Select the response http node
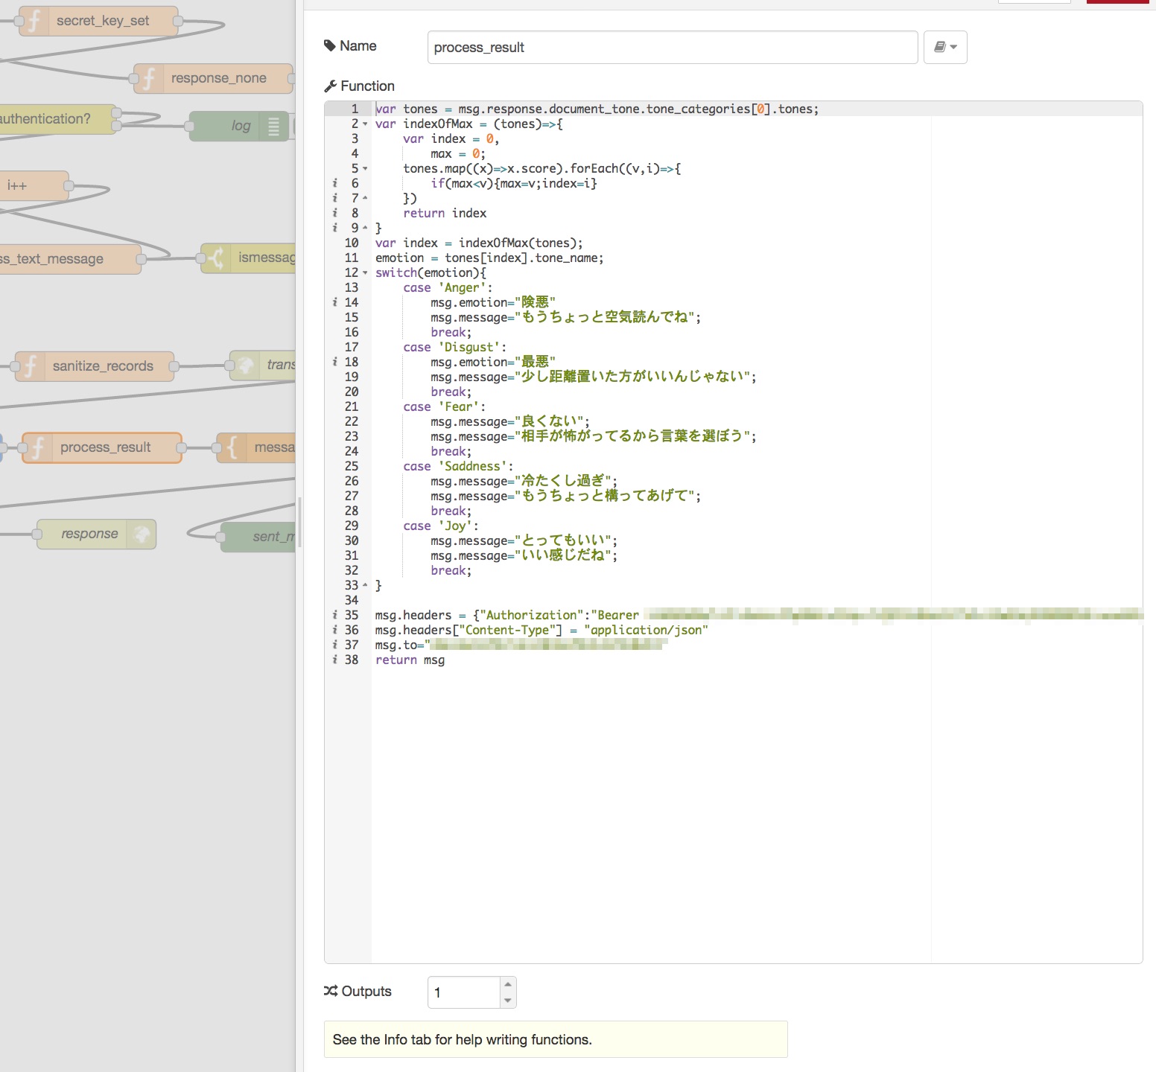Image resolution: width=1156 pixels, height=1072 pixels. tap(96, 534)
